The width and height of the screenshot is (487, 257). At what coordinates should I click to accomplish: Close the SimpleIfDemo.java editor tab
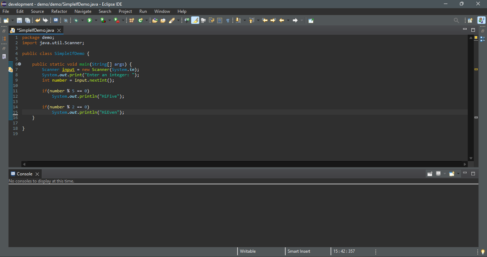[59, 30]
